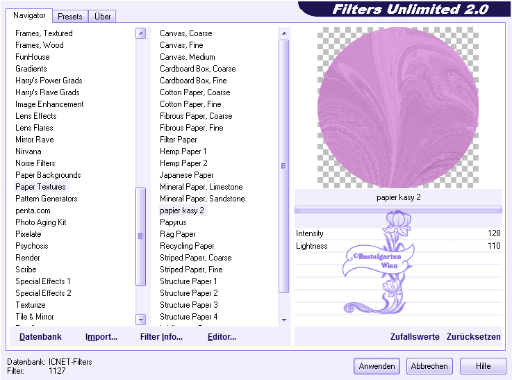Choose the Japanese Paper filter
This screenshot has width=512, height=380.
click(x=187, y=175)
